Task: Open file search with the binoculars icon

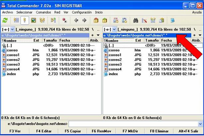Action: (x=136, y=20)
